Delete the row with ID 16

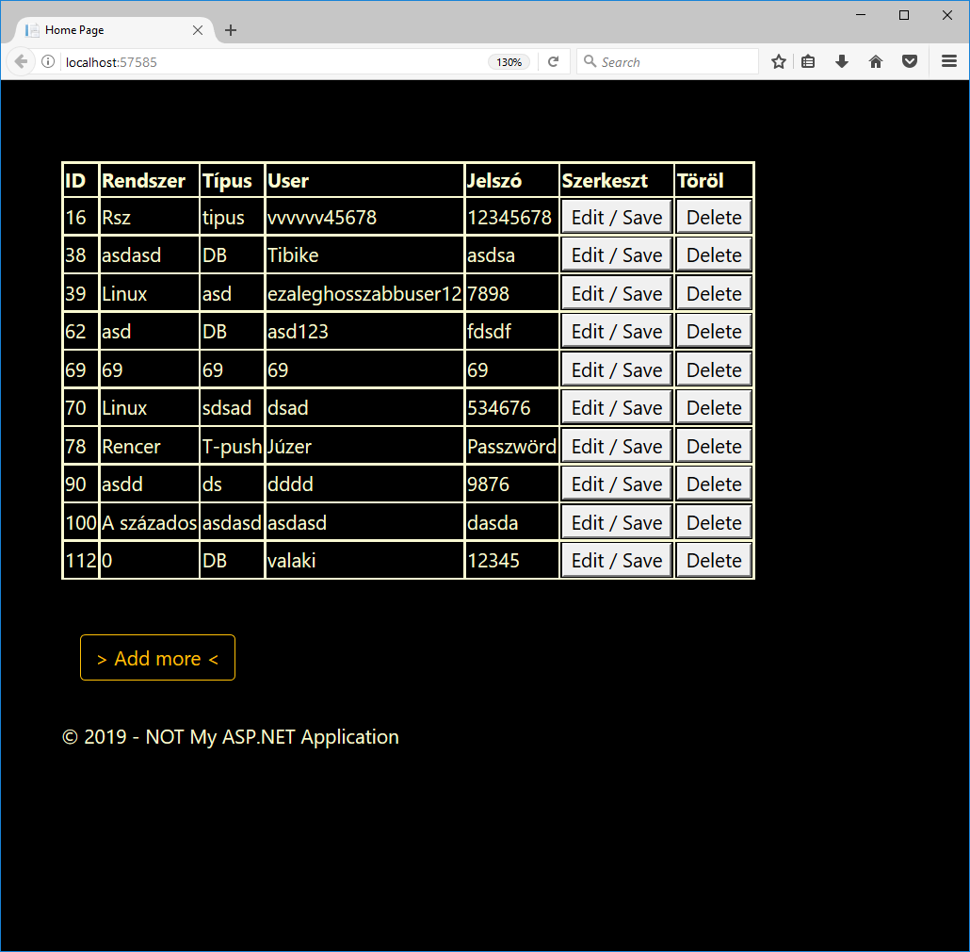coord(714,218)
